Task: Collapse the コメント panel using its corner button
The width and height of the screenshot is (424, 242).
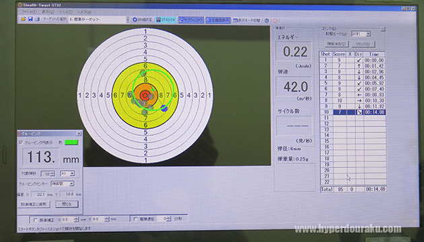Action: pyautogui.click(x=383, y=29)
